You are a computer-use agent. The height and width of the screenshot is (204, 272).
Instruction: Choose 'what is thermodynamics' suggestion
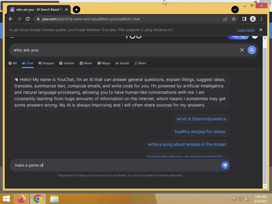pyautogui.click(x=201, y=119)
